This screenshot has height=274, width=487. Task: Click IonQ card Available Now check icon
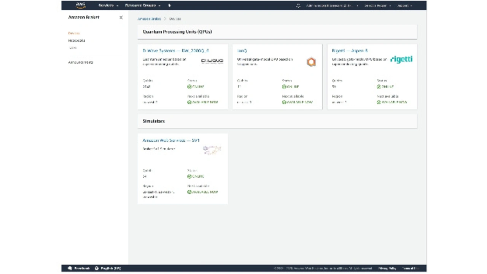click(x=284, y=102)
